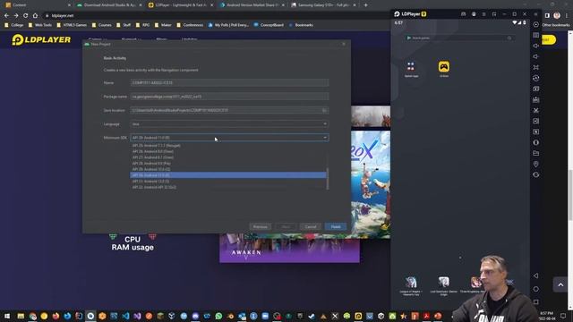Click the browse folder icon in Save location field

coord(324,110)
